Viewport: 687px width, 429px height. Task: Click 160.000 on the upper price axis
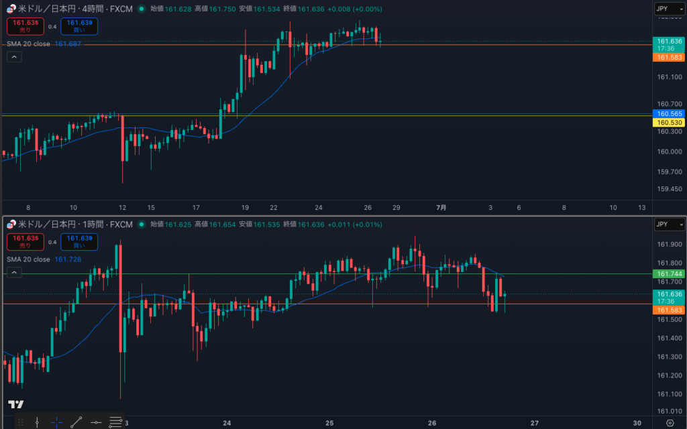670,152
